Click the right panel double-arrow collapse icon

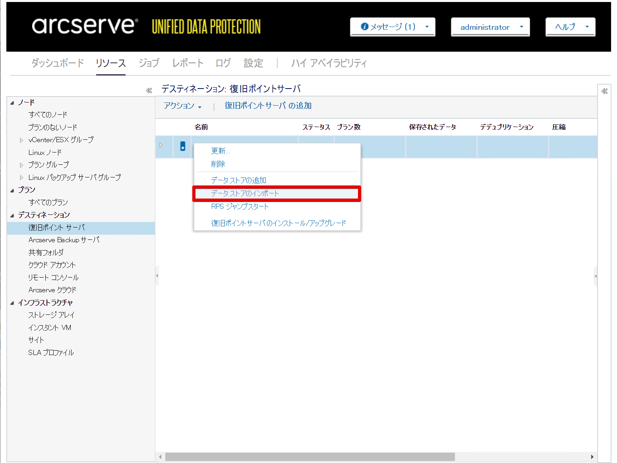(604, 91)
